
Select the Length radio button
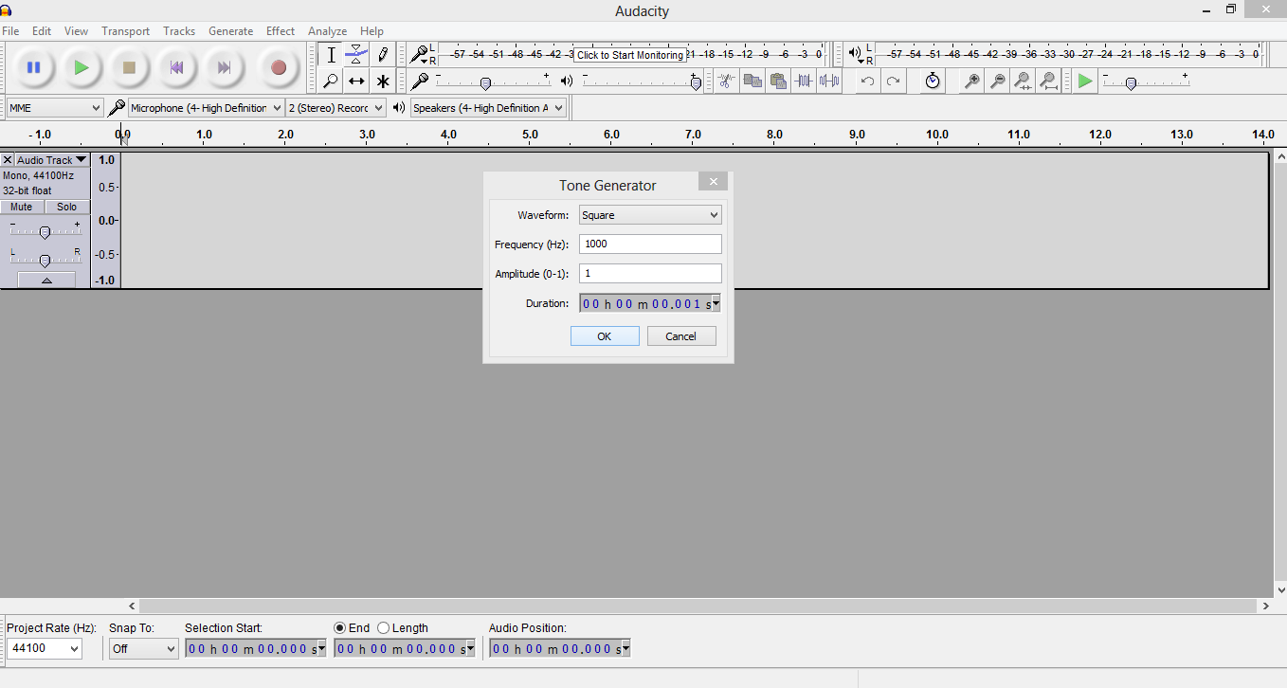pyautogui.click(x=383, y=627)
